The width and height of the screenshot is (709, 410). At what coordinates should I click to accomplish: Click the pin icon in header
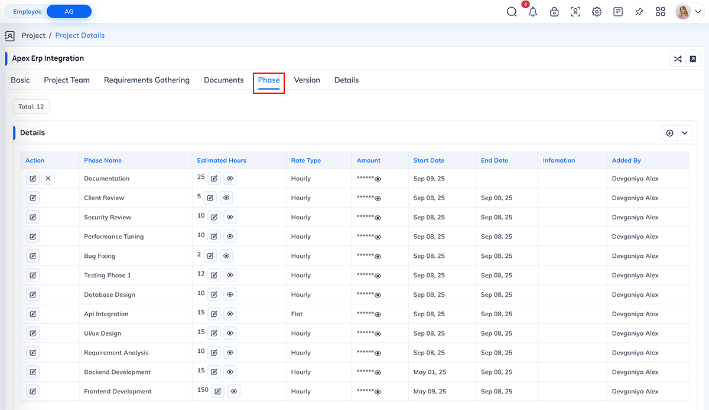[x=639, y=12]
